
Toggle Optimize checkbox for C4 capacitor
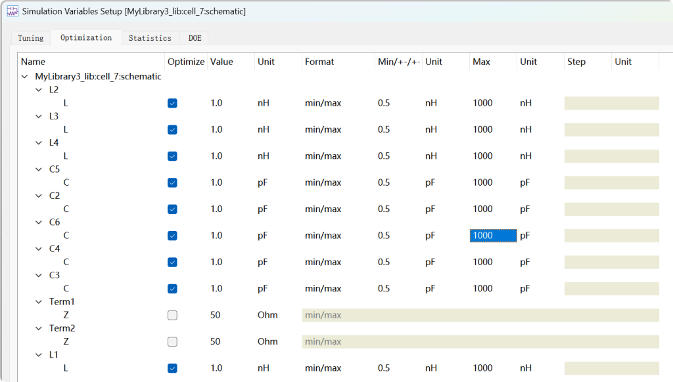point(172,263)
